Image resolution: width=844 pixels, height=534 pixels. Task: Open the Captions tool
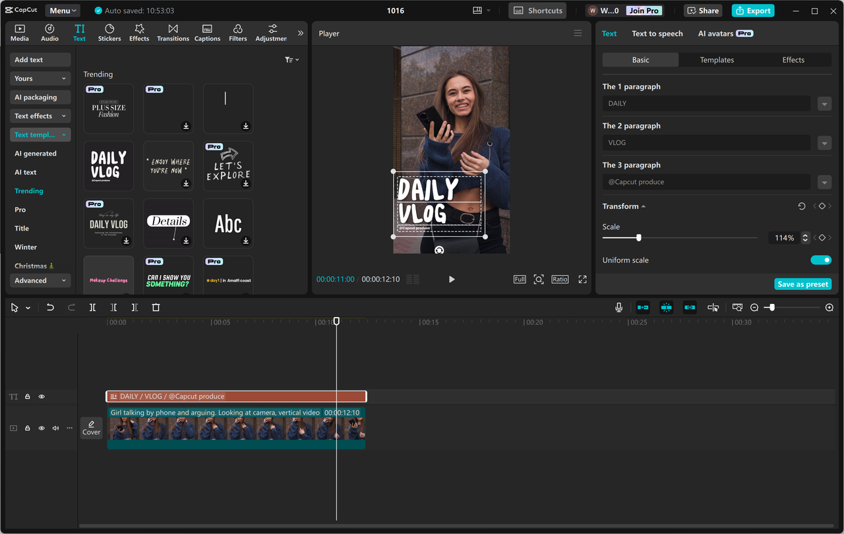(x=207, y=32)
